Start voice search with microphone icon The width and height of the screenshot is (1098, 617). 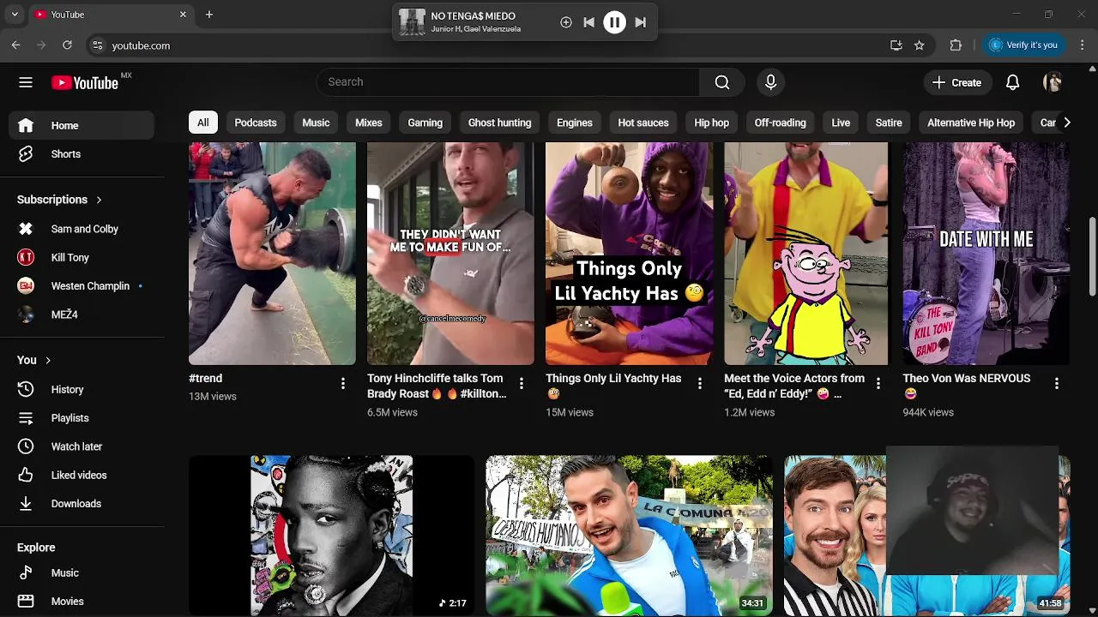tap(770, 82)
